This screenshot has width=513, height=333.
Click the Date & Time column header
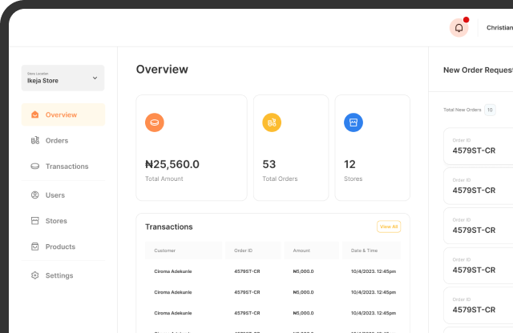pyautogui.click(x=364, y=251)
